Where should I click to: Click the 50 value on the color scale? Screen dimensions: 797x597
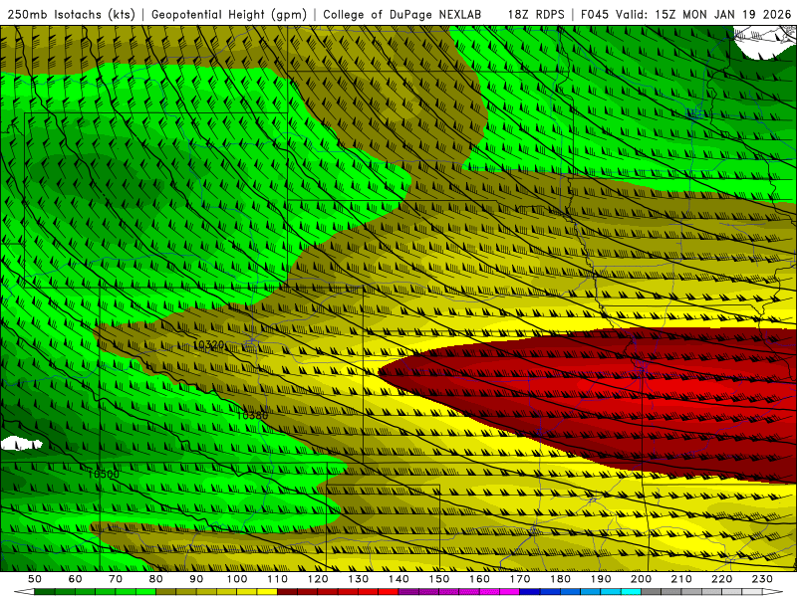pyautogui.click(x=34, y=579)
